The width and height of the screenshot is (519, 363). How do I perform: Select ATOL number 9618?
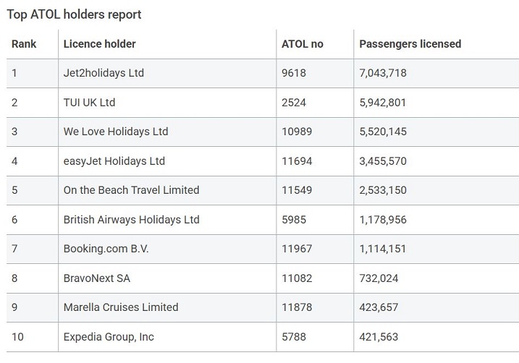pos(294,73)
